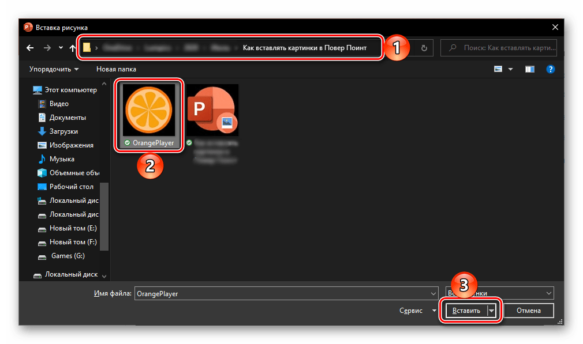The width and height of the screenshot is (583, 344).
Task: Click the Up one level arrow
Action: (x=72, y=48)
